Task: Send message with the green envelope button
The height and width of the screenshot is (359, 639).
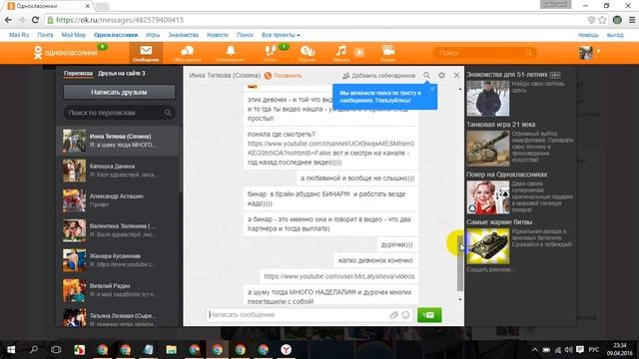Action: click(x=429, y=315)
